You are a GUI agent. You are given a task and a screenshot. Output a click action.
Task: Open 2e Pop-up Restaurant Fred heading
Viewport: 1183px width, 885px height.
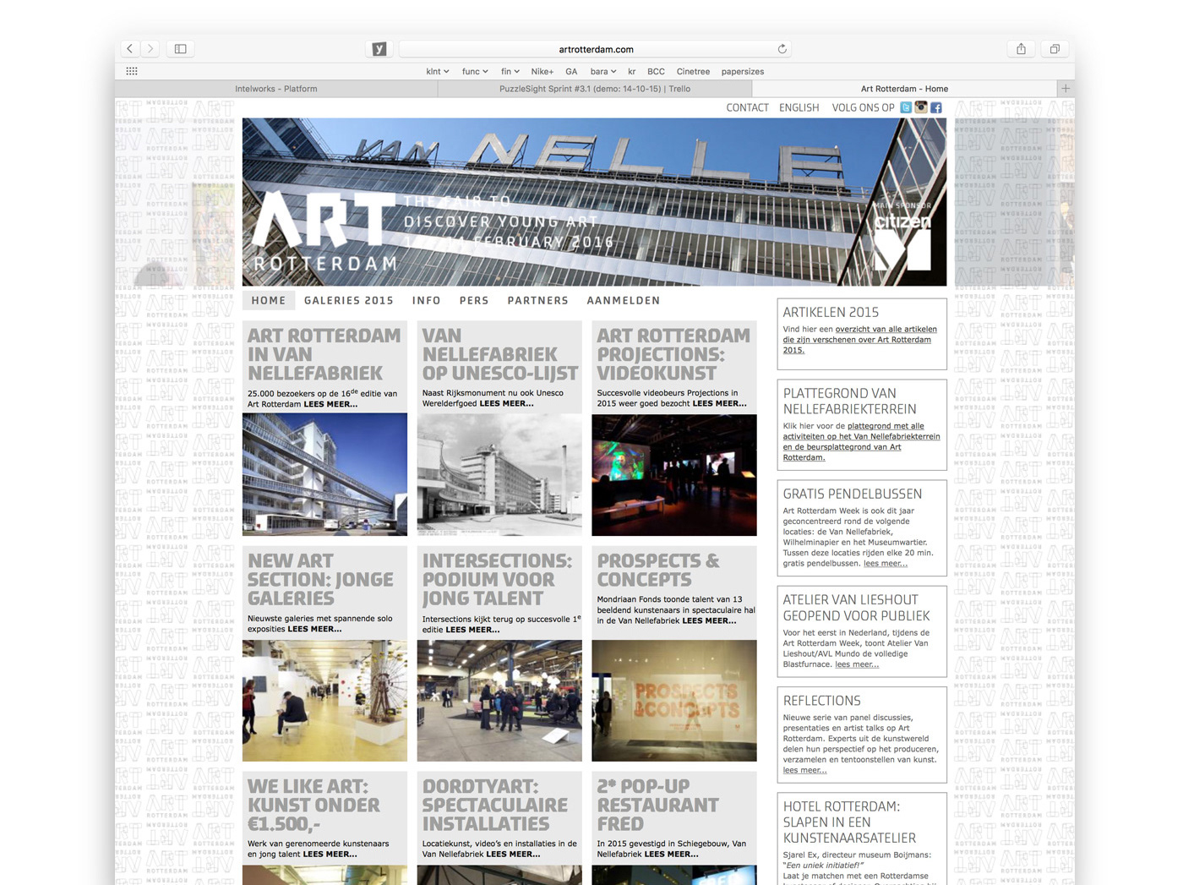click(x=657, y=806)
